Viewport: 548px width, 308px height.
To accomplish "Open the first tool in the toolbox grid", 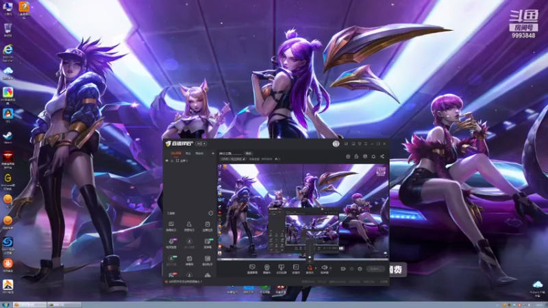I will [x=171, y=226].
